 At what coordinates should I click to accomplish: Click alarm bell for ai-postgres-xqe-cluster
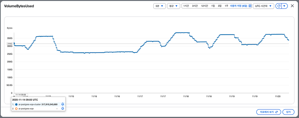pyautogui.click(x=62, y=104)
